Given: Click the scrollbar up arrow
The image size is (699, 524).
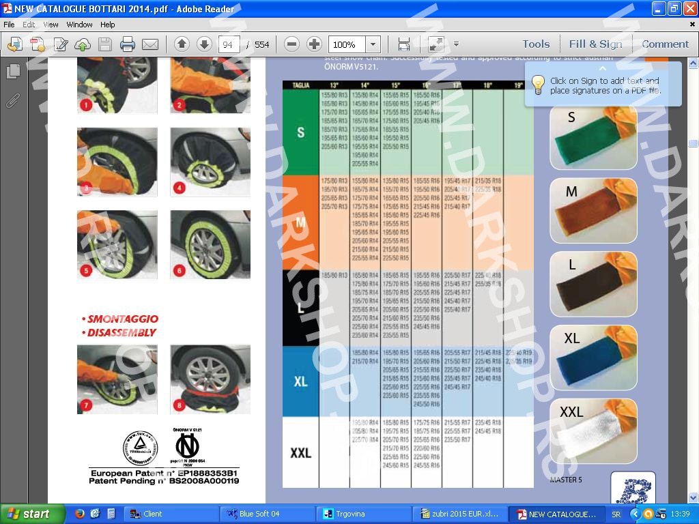Looking at the screenshot, I should click(694, 63).
